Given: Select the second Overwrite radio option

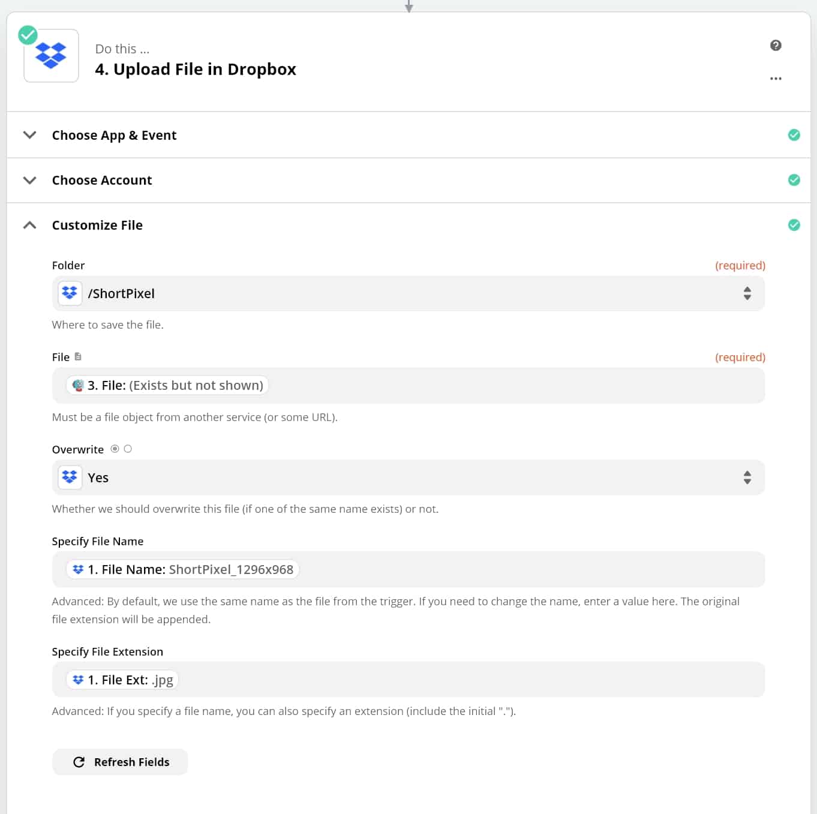Looking at the screenshot, I should (x=128, y=449).
